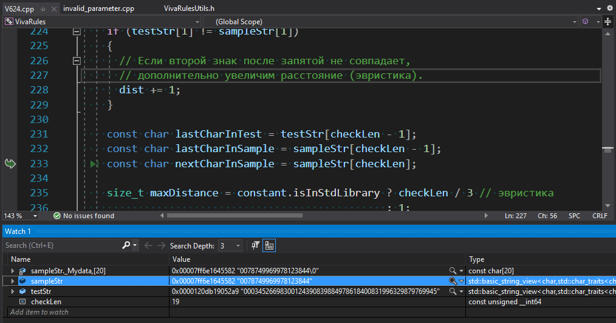Open the active documents list dropdown arrow
Viewport: 616px width, 323px height.
pos(599,8)
